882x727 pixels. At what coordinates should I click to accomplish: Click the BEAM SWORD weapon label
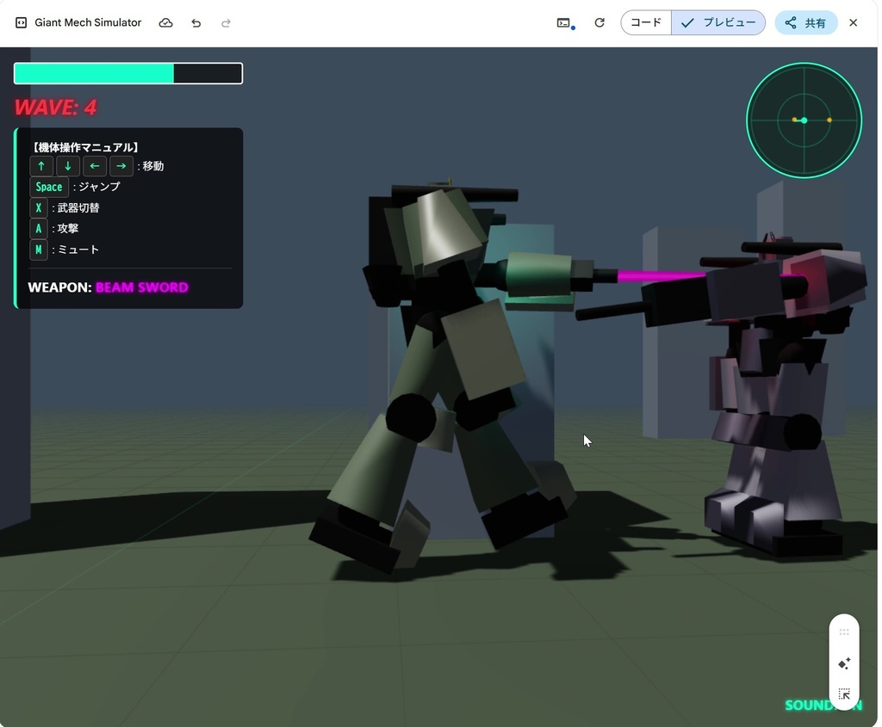(x=142, y=287)
